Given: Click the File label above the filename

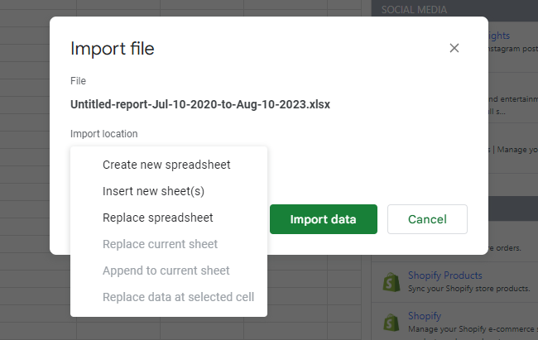Looking at the screenshot, I should (78, 81).
